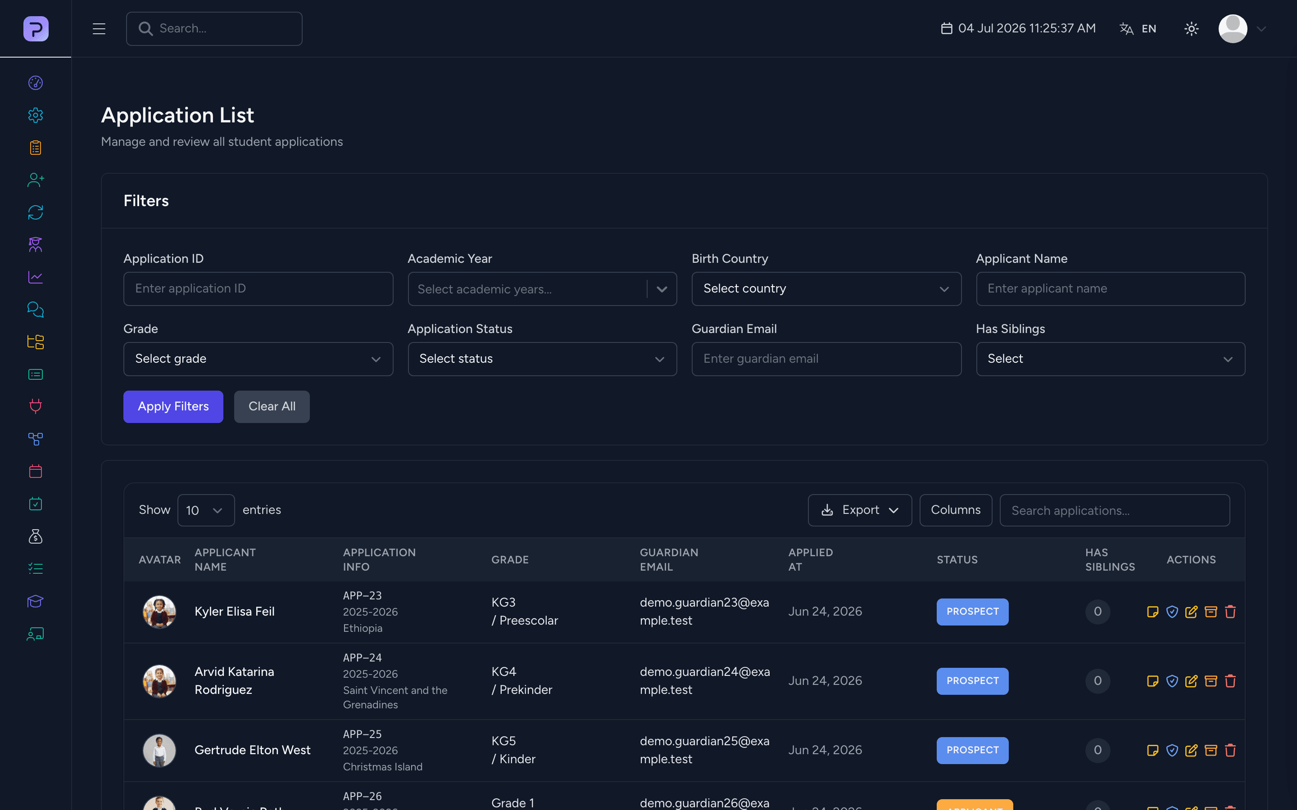The width and height of the screenshot is (1297, 810).
Task: Click PROSPECT status badge for Kyler Elisa Feil
Action: tap(972, 612)
